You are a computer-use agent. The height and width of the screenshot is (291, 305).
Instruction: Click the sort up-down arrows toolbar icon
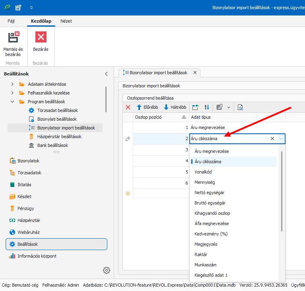coord(207,107)
